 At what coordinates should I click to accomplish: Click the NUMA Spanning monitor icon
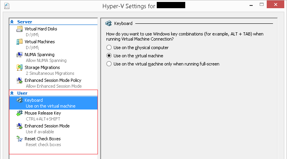coord(19,55)
